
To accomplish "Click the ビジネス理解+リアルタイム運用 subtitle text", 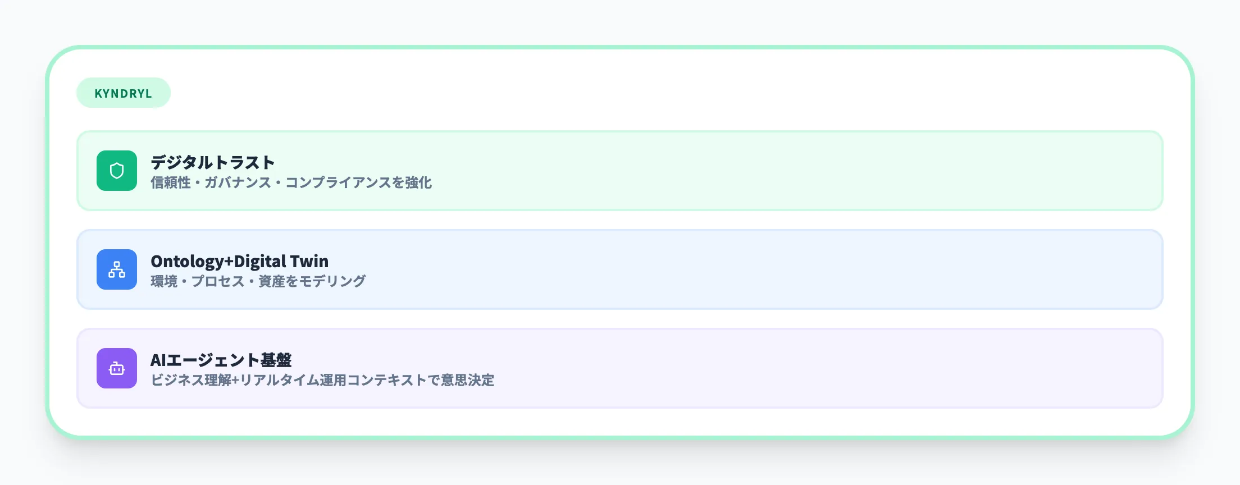I will click(x=322, y=380).
